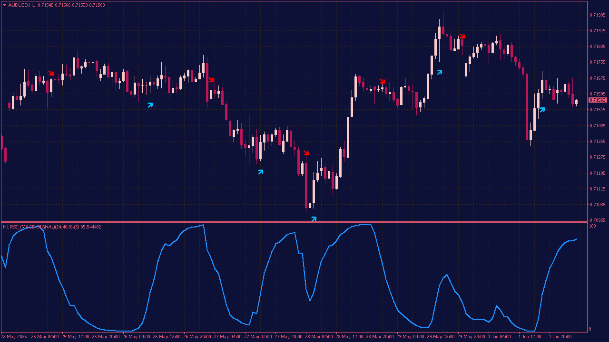
Task: Click the 0.71835 price scale label
Action: point(598,46)
